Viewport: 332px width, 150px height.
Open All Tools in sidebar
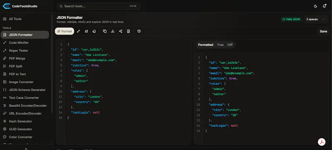[x=25, y=19]
